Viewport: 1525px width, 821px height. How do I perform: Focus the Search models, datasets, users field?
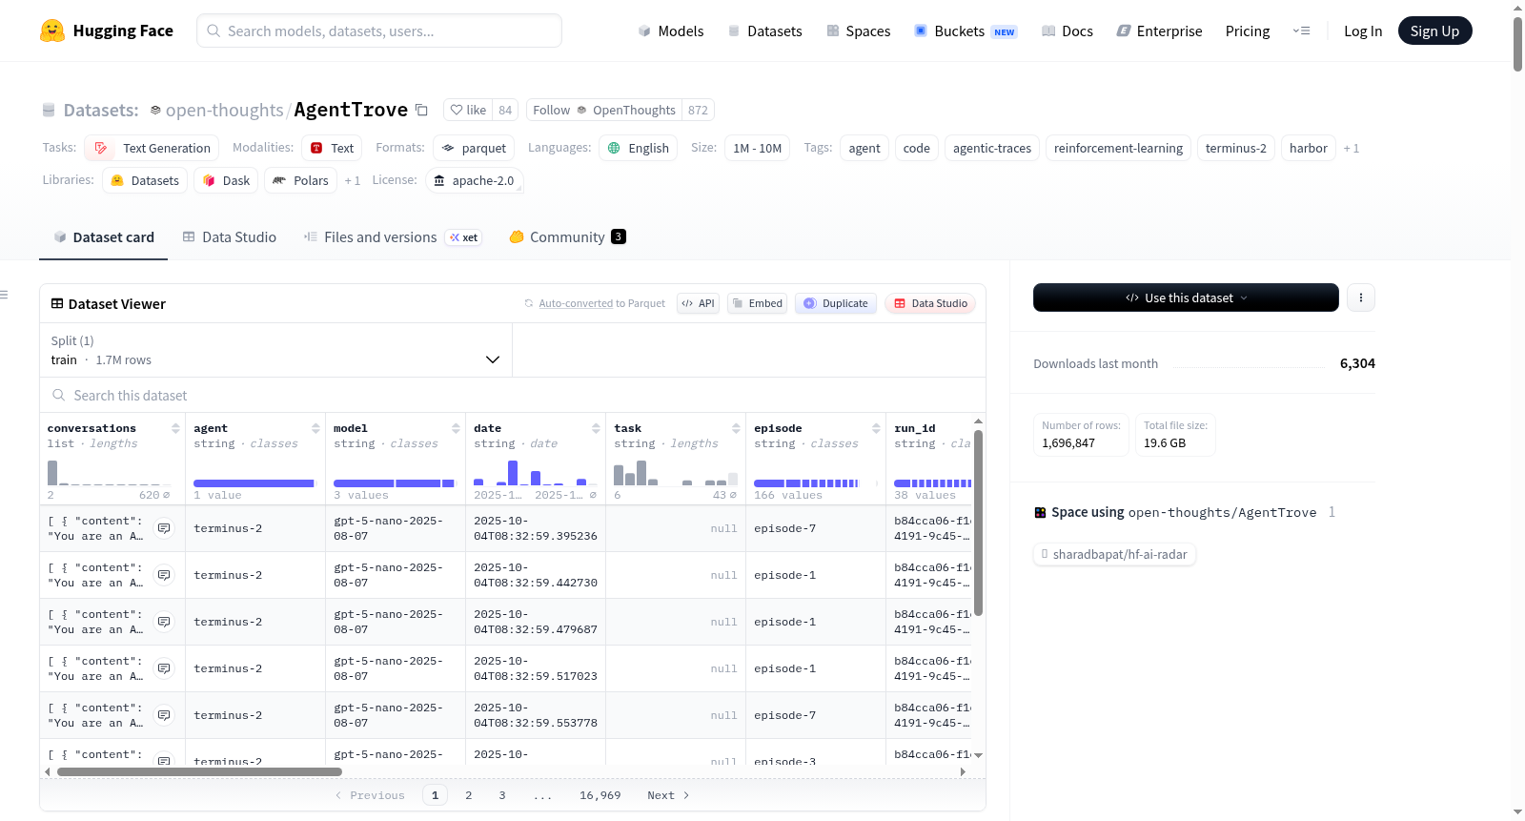click(379, 31)
